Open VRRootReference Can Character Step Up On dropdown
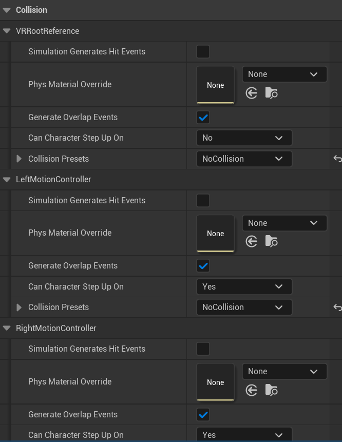 [x=243, y=138]
